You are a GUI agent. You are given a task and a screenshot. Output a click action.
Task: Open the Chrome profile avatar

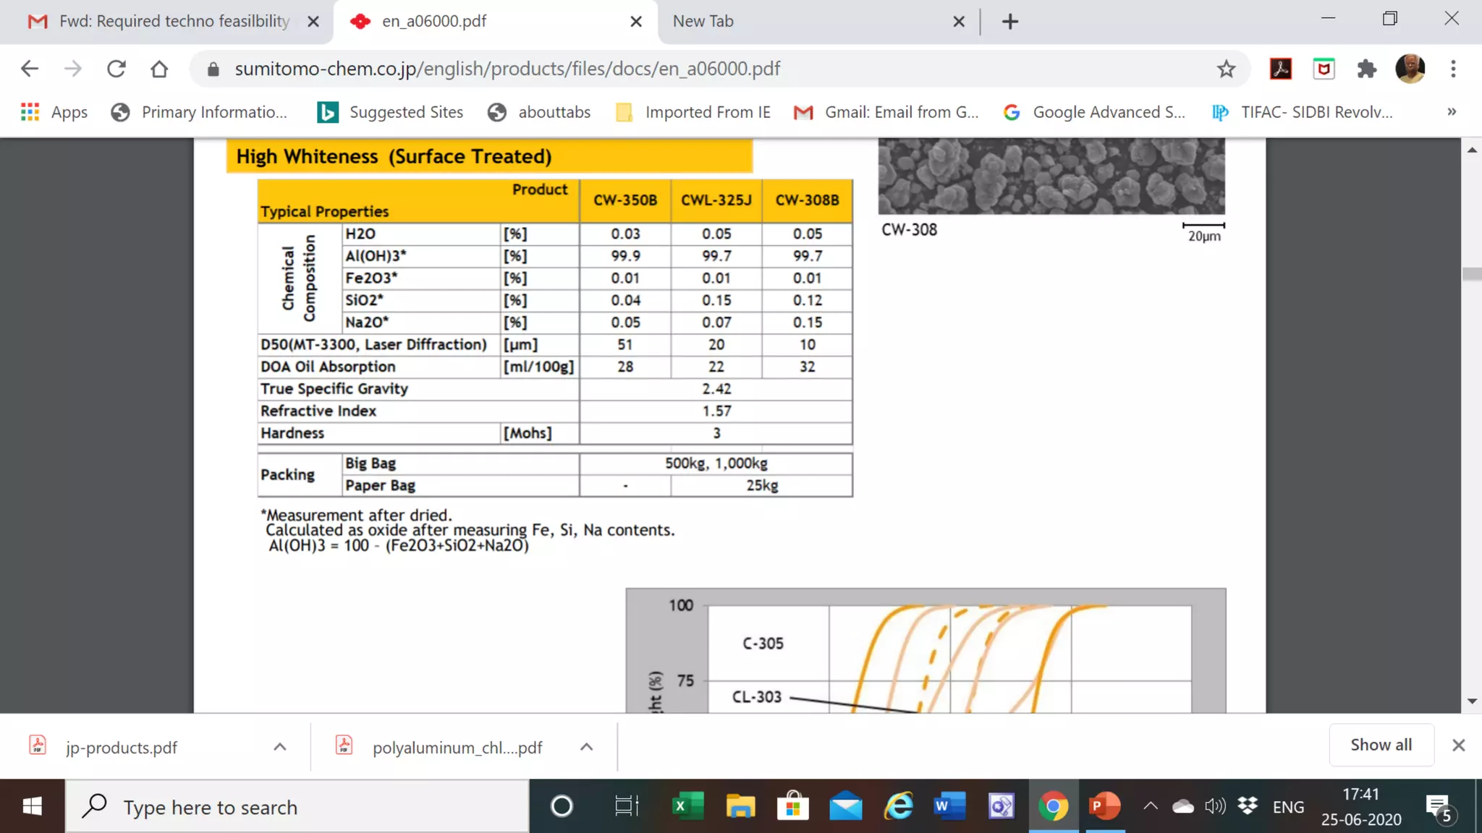tap(1410, 69)
